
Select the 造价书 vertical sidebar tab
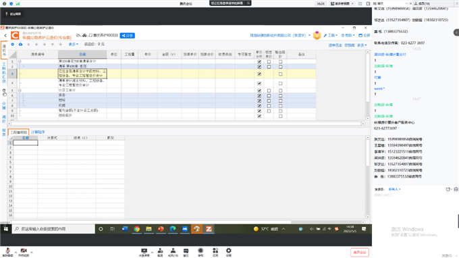[4, 51]
